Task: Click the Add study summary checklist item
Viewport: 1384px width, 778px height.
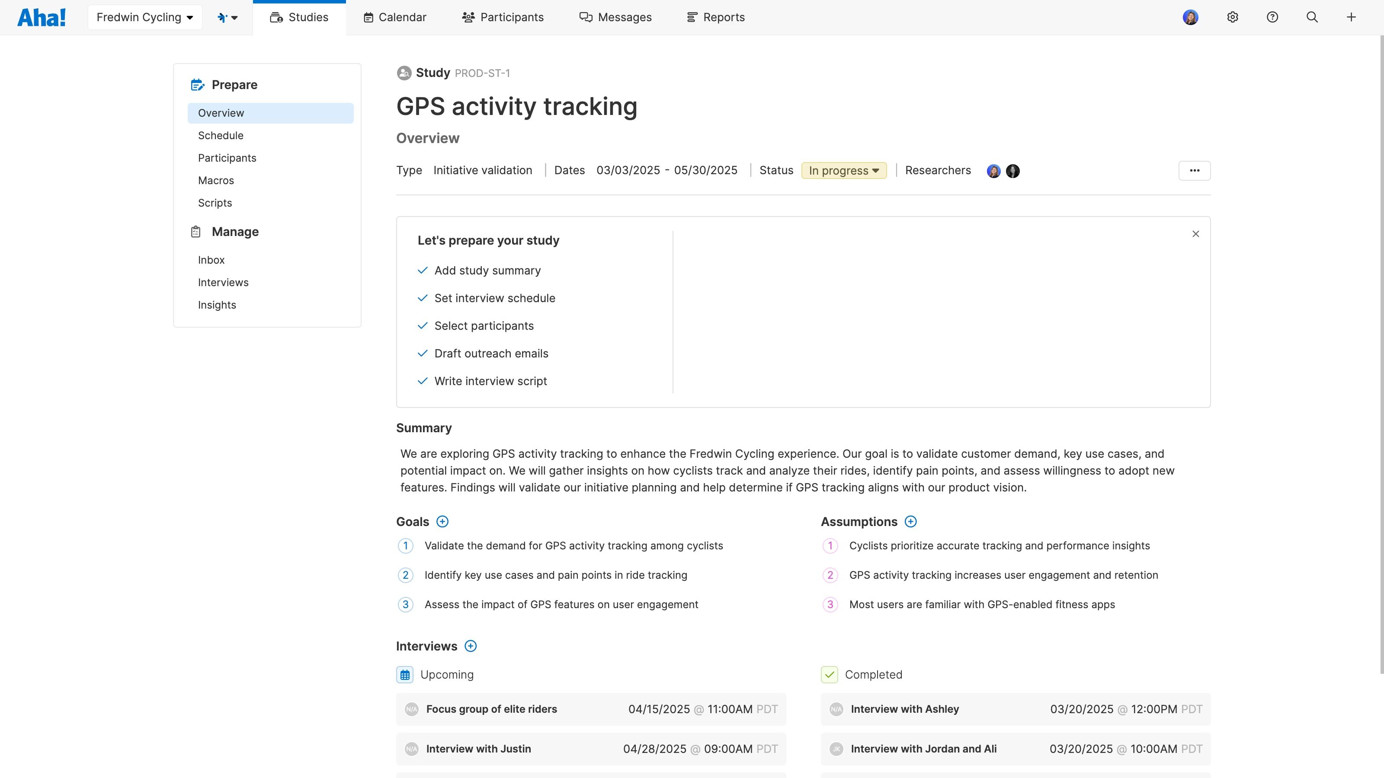Action: (x=487, y=271)
